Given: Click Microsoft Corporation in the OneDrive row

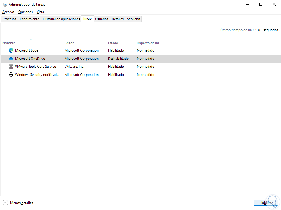Looking at the screenshot, I should [x=82, y=59].
